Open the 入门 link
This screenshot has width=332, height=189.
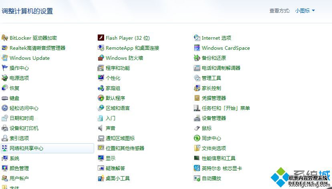coord(111,118)
